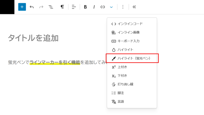Click the yellow highlighted text ラインマーカーを引く機能
The image size is (204, 115).
pyautogui.click(x=55, y=63)
